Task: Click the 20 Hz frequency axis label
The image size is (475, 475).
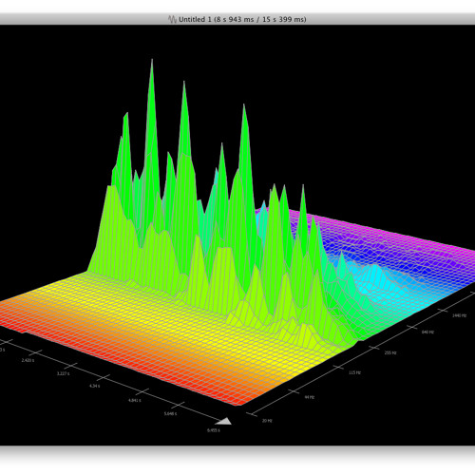Action: [x=267, y=421]
